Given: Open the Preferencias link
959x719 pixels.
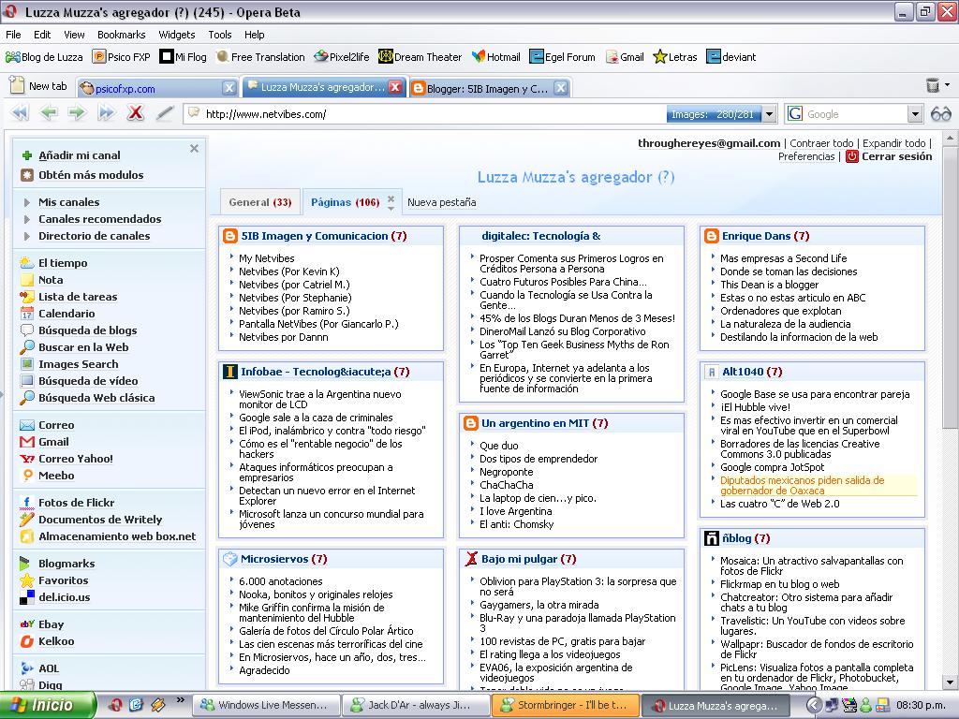Looking at the screenshot, I should click(806, 156).
